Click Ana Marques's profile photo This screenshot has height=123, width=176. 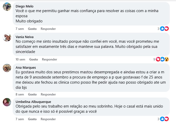tap(7, 68)
